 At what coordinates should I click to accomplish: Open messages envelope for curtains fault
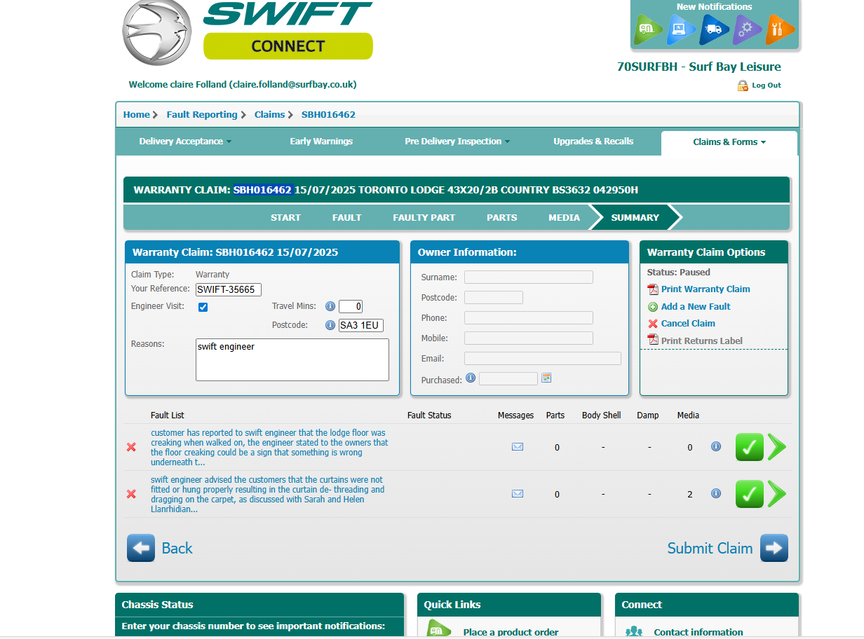coord(518,494)
